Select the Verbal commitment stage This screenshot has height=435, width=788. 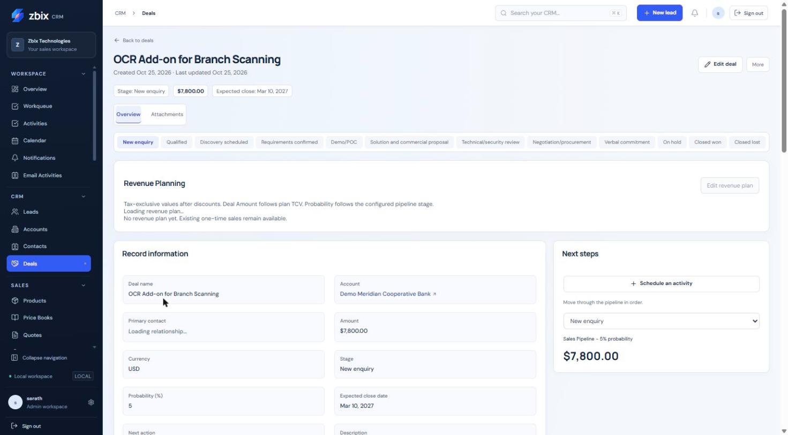(627, 142)
